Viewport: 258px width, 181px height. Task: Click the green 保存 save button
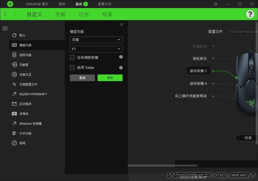point(110,78)
